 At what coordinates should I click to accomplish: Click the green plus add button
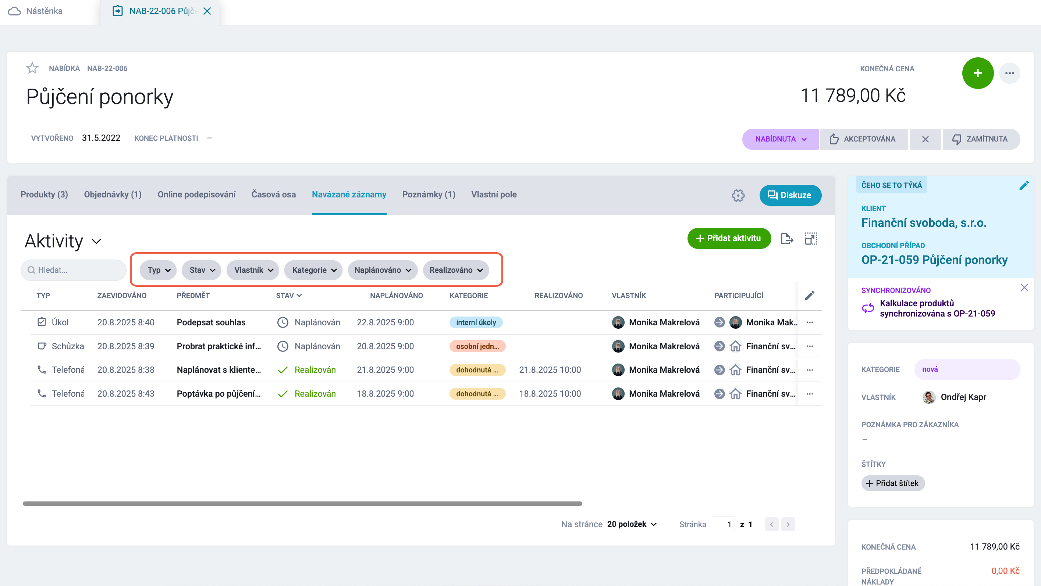[x=977, y=73]
